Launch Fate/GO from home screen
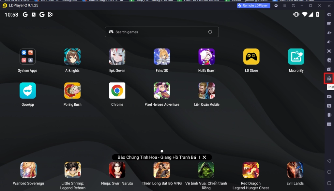The image size is (334, 191). click(x=162, y=56)
